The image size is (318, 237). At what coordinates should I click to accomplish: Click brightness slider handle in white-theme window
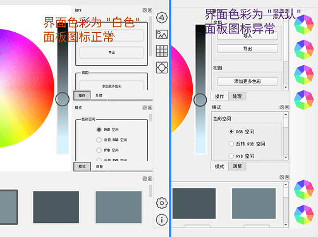pos(63,99)
